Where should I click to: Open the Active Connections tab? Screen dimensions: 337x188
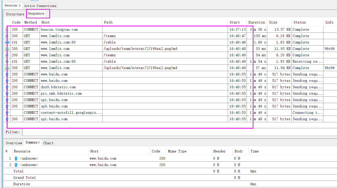tap(40, 6)
